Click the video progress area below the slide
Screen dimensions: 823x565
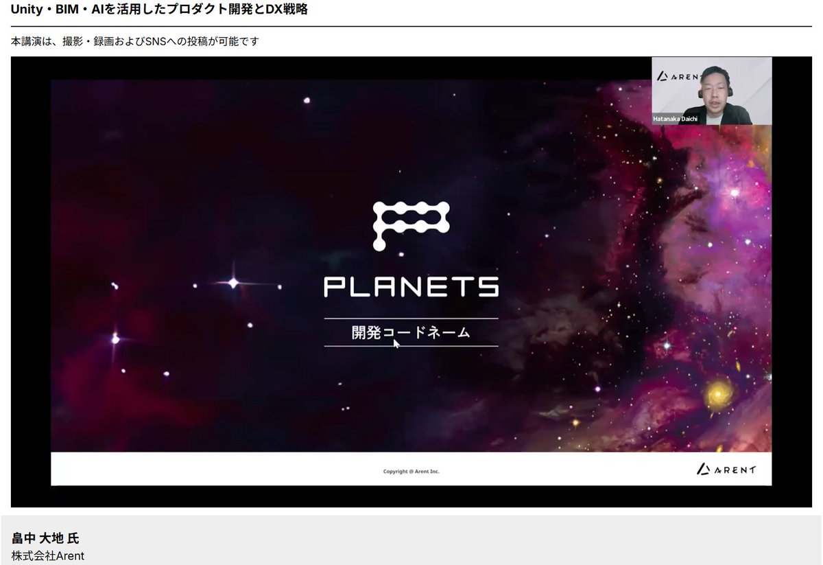click(410, 498)
